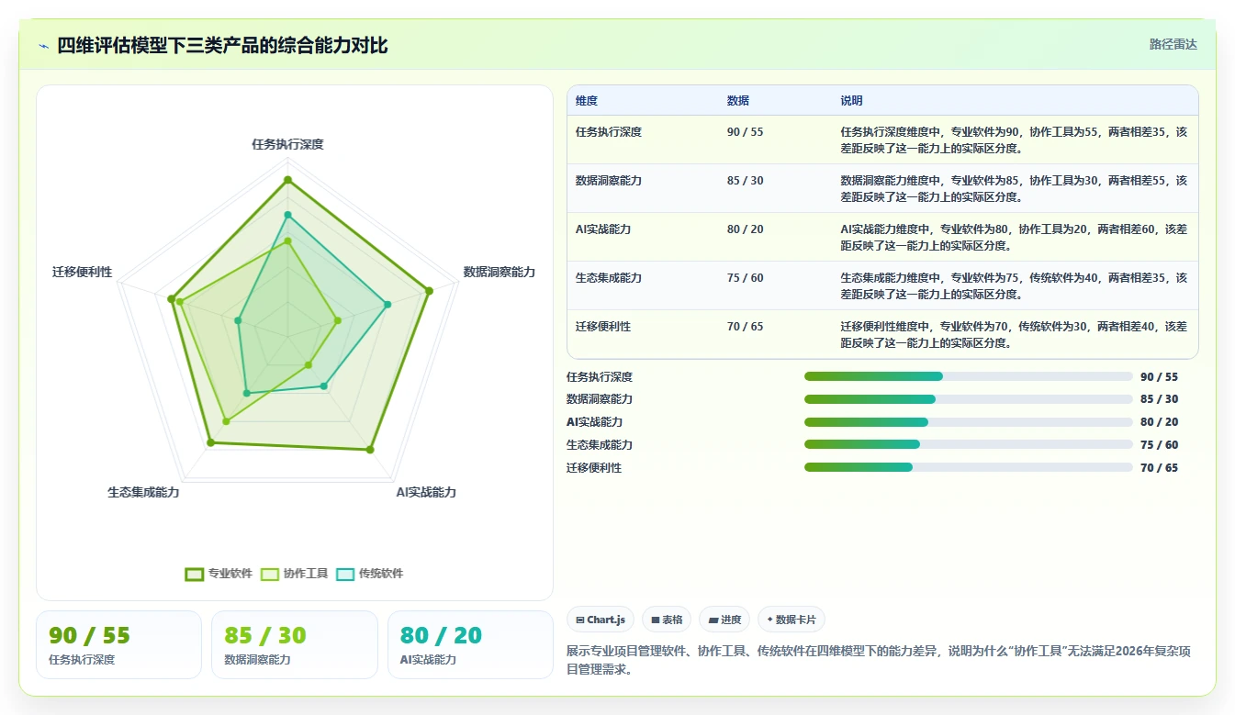Click the 90 / 55 value beside the progress bar

[x=1159, y=376]
